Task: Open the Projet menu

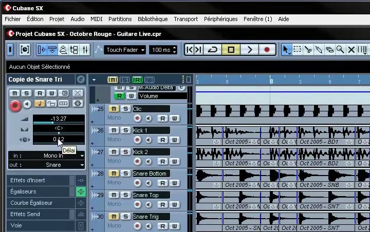Action: [57, 19]
